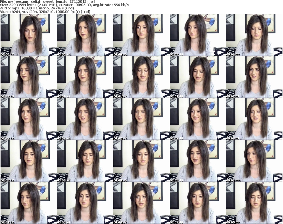
Task: Choose the frame stamped 00:01:37
Action: [141, 77]
